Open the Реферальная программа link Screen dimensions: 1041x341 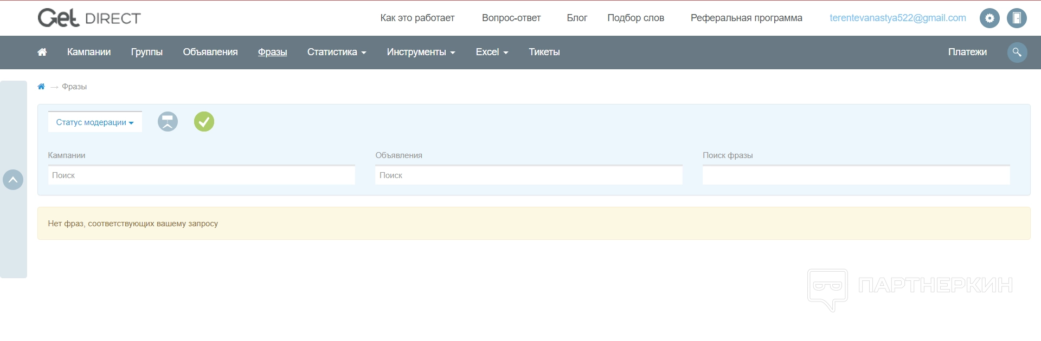[747, 18]
